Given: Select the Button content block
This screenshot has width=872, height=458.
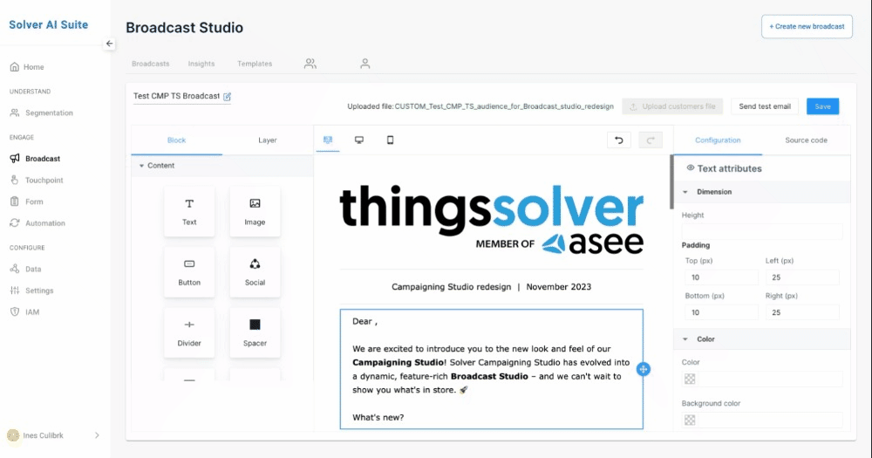Looking at the screenshot, I should point(189,272).
